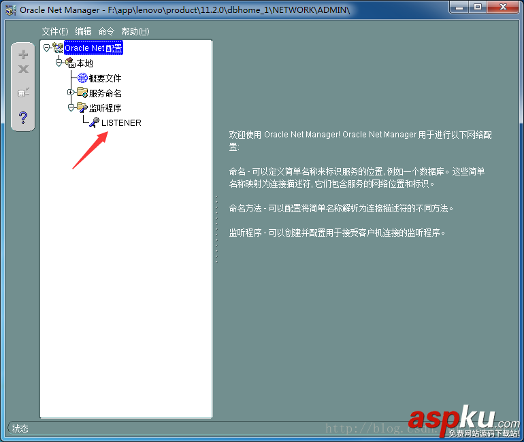524x442 pixels.
Task: Select the LISTENER tree item
Action: tap(121, 123)
